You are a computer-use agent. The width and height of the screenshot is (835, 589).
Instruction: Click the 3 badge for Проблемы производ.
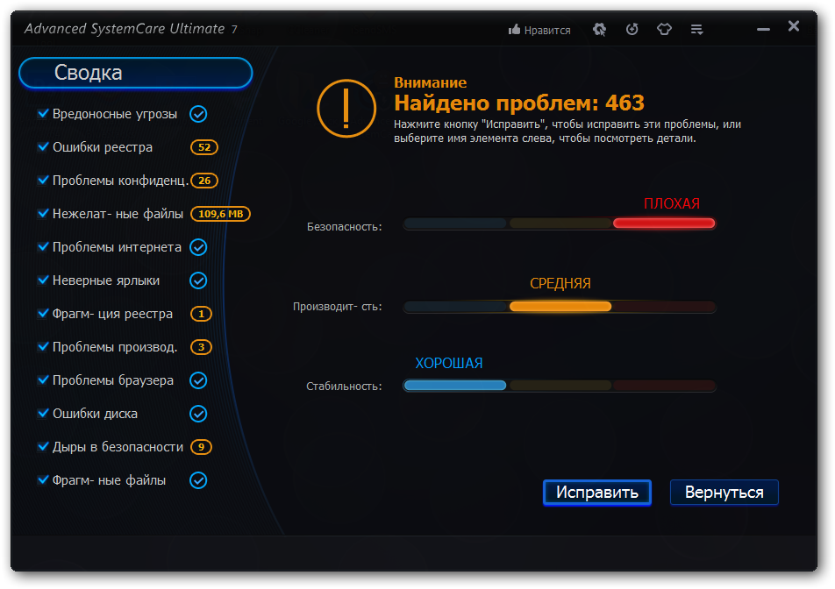[x=202, y=347]
